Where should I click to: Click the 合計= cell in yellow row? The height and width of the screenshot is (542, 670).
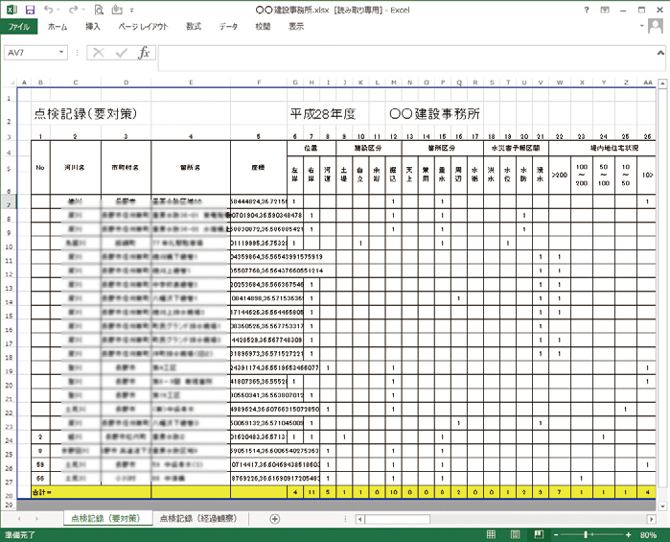point(41,492)
